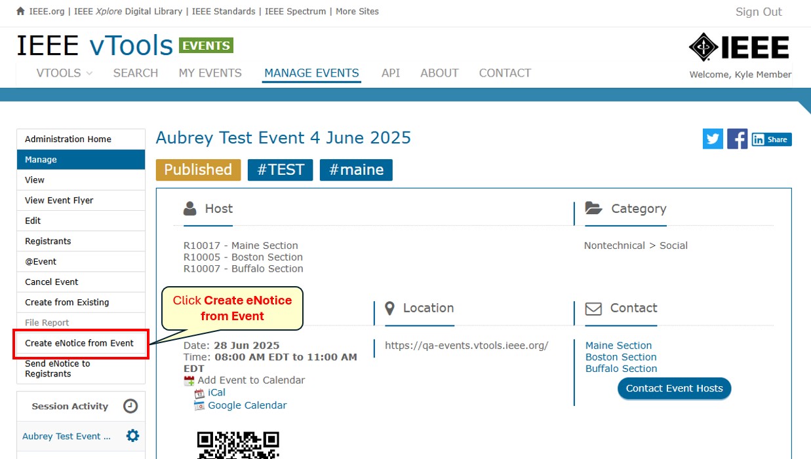Click the iCal calendar icon

click(199, 394)
